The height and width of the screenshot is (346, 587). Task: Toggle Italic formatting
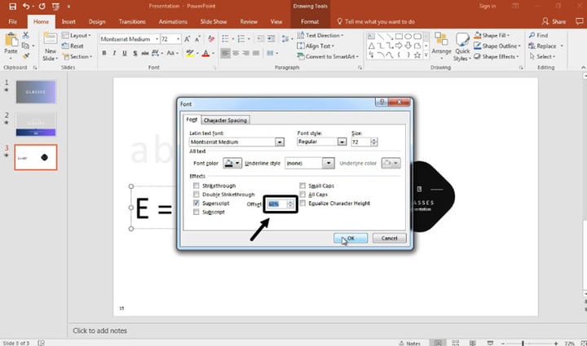tap(114, 53)
